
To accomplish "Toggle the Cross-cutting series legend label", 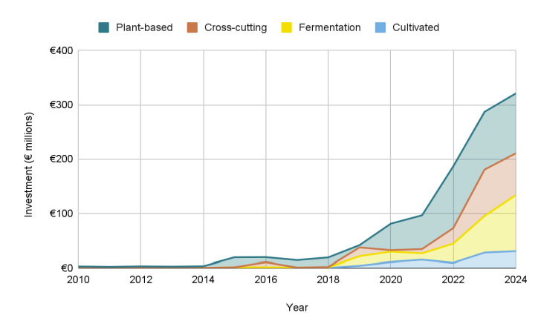I will [x=236, y=27].
